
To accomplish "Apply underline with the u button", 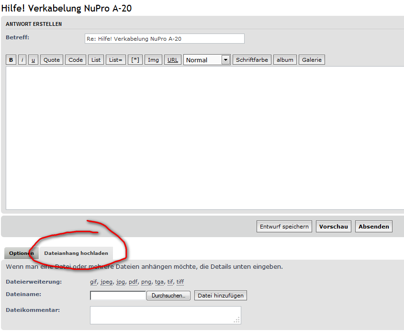I will 33,60.
